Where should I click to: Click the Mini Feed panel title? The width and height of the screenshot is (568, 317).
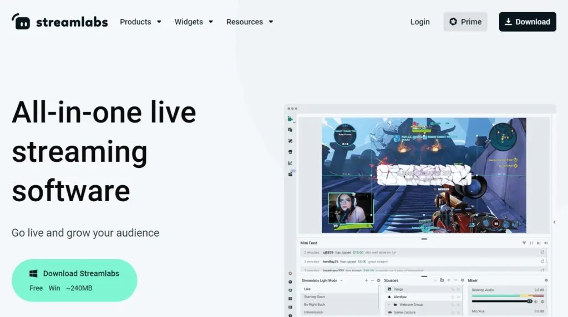click(x=308, y=243)
